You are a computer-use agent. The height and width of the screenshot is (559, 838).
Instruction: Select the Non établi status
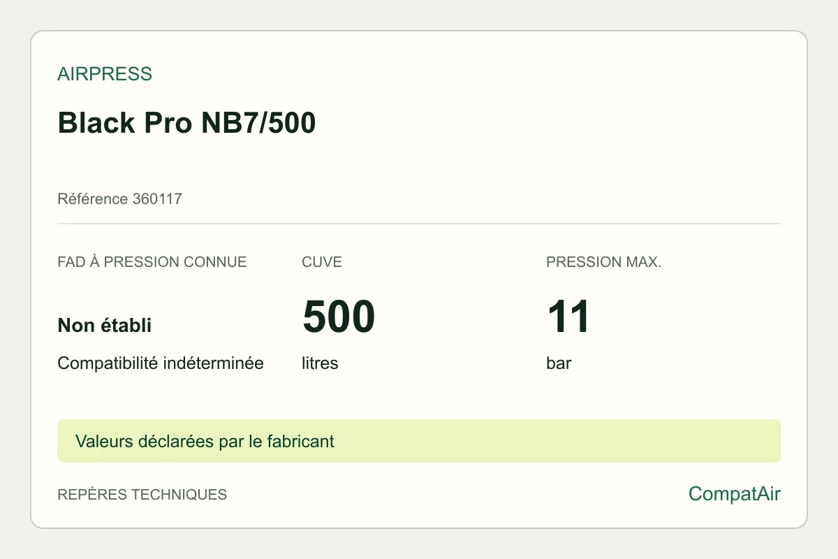105,326
